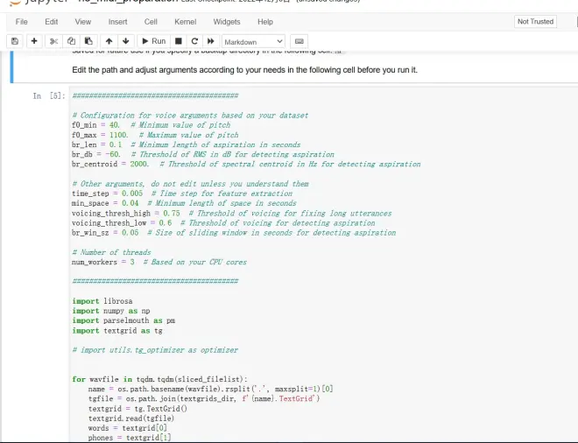Move selected cell up arrow
The image size is (578, 443).
pos(109,41)
